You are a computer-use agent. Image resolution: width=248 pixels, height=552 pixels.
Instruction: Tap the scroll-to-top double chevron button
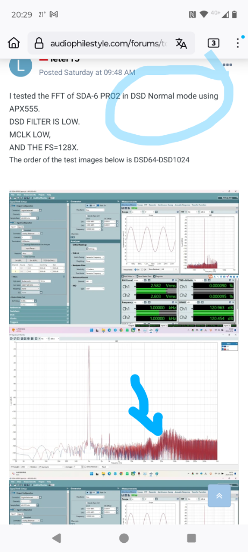click(219, 495)
